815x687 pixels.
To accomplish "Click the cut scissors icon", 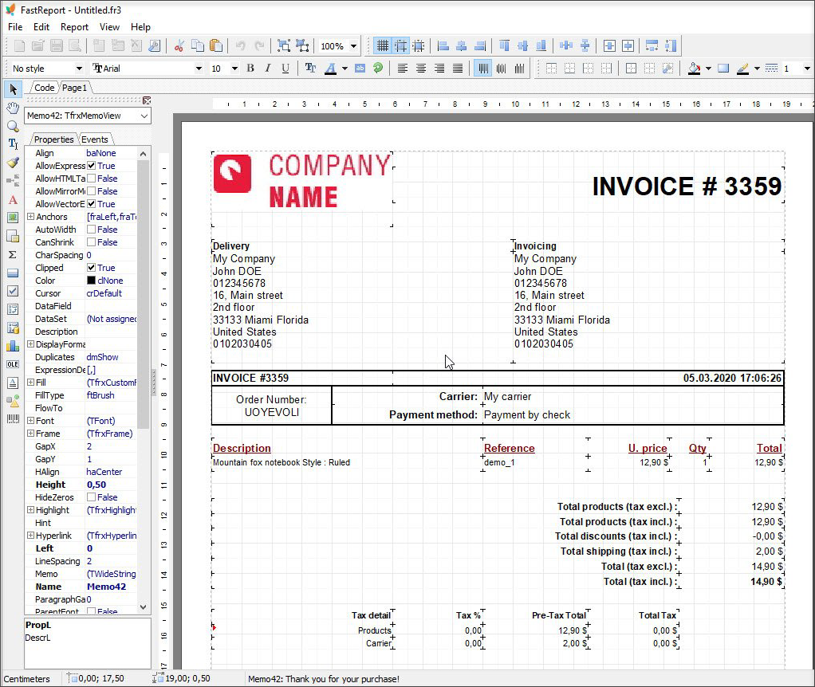I will [179, 45].
